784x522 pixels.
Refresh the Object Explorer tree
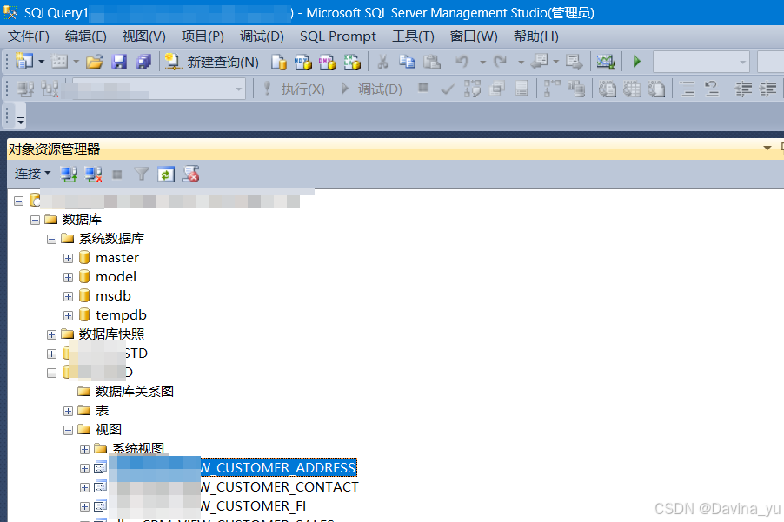pyautogui.click(x=165, y=174)
